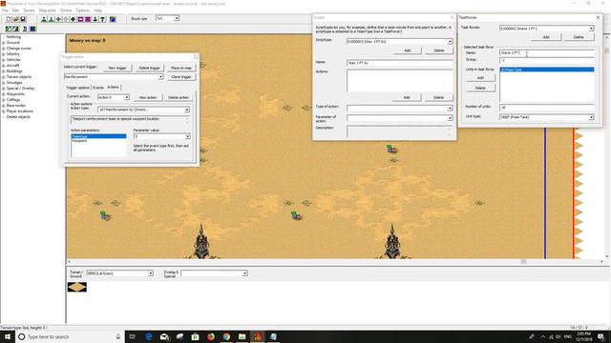Click the microphone icon in taskbar search

(118, 336)
